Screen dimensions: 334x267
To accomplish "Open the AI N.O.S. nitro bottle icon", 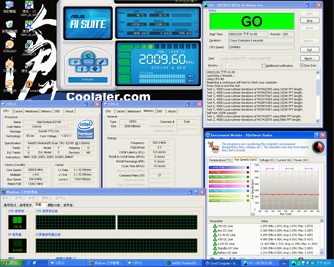I will 102,62.
